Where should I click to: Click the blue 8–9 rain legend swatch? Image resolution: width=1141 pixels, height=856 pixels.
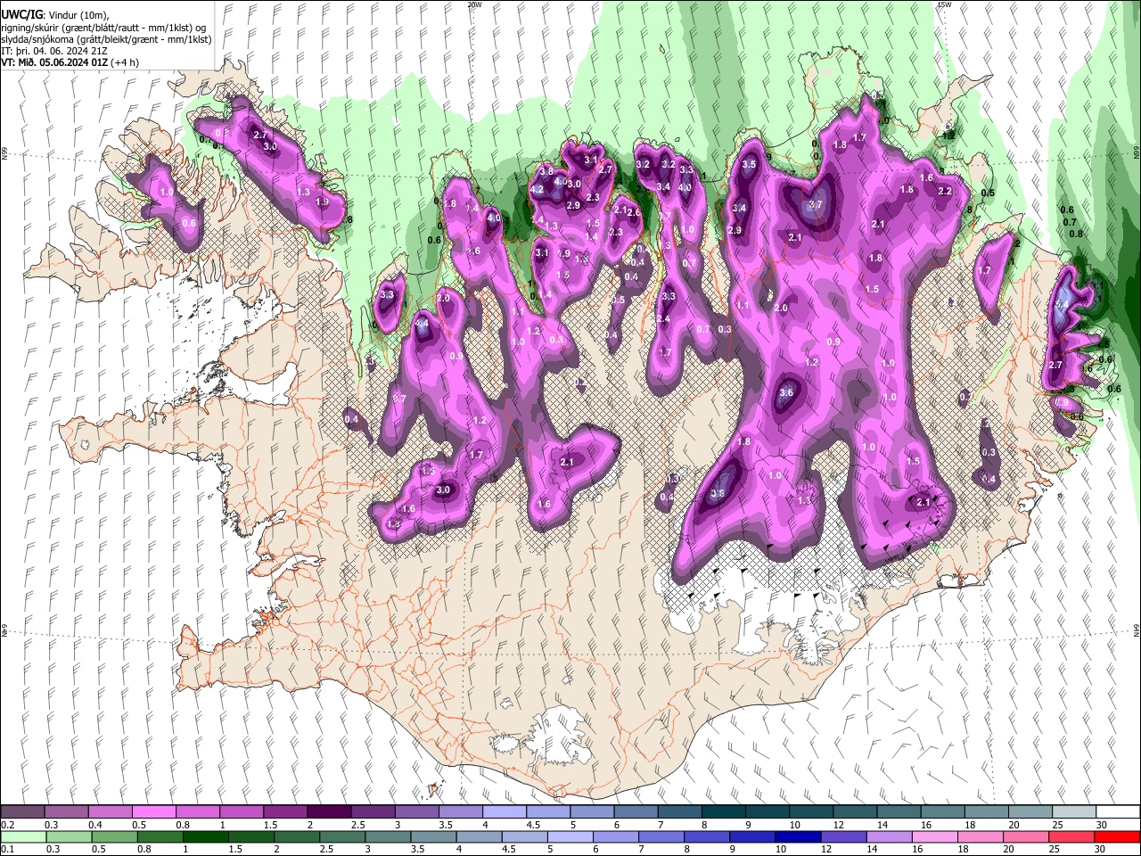tap(705, 836)
